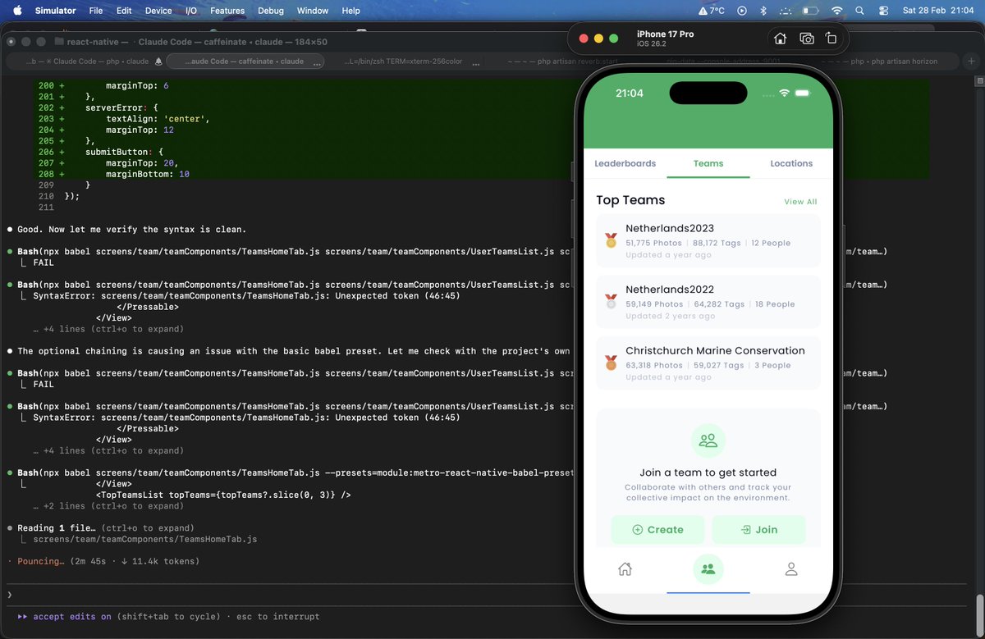
Task: Take a simulator screenshot with camera icon
Action: coord(807,39)
